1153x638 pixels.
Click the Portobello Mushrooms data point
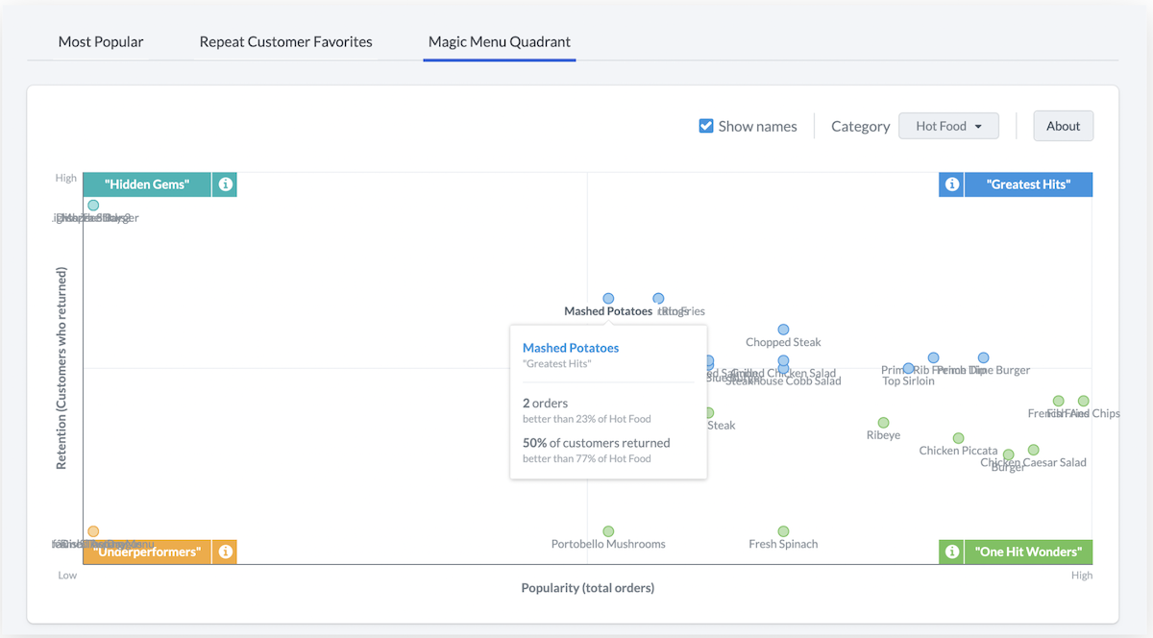608,531
